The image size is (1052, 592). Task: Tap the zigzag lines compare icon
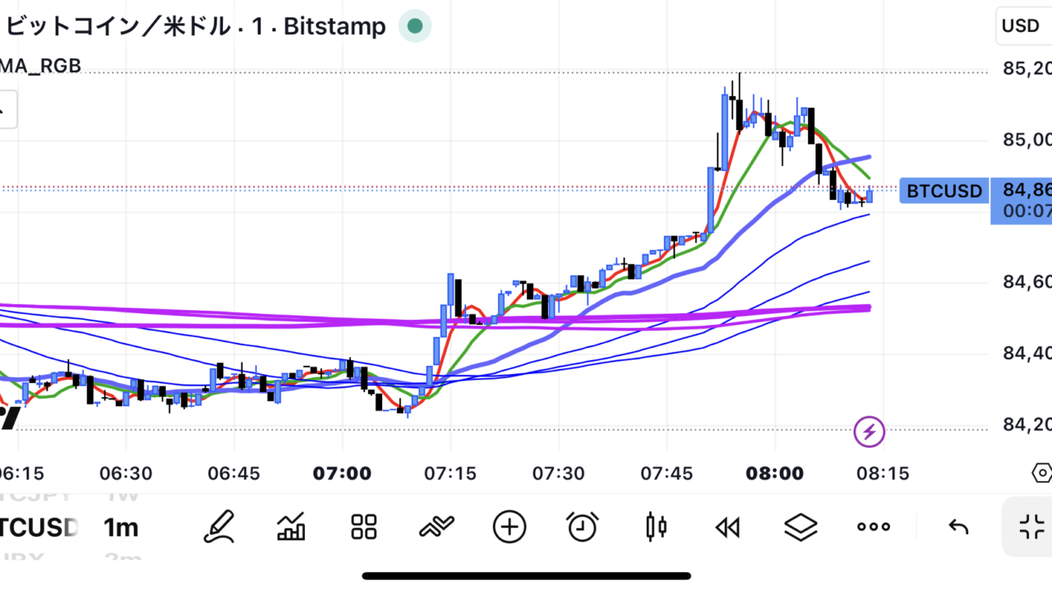[436, 526]
